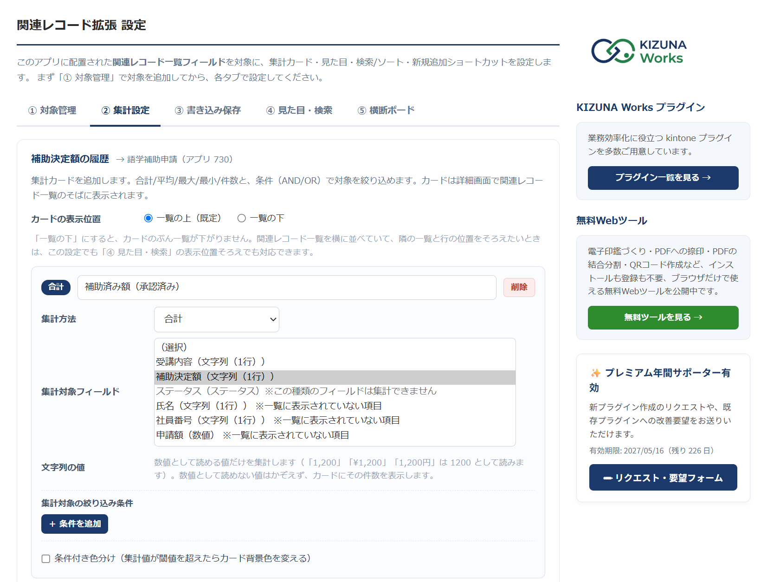Click the 語学補助申請(アプリ 730) text
Screen dimensions: 767x582
(180, 159)
